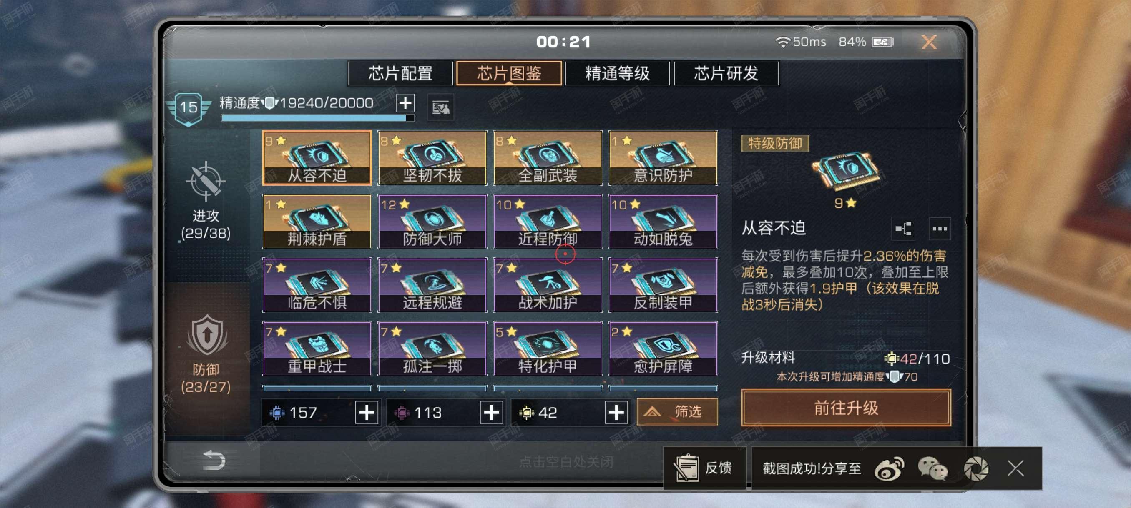Select the 防御大师 chip thumbnail
The image size is (1131, 508).
pyautogui.click(x=432, y=222)
